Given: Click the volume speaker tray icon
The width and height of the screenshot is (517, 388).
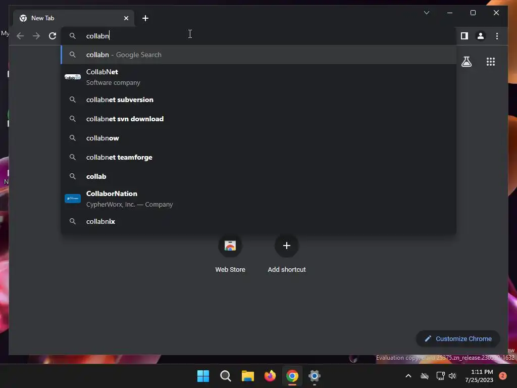Looking at the screenshot, I should (452, 376).
